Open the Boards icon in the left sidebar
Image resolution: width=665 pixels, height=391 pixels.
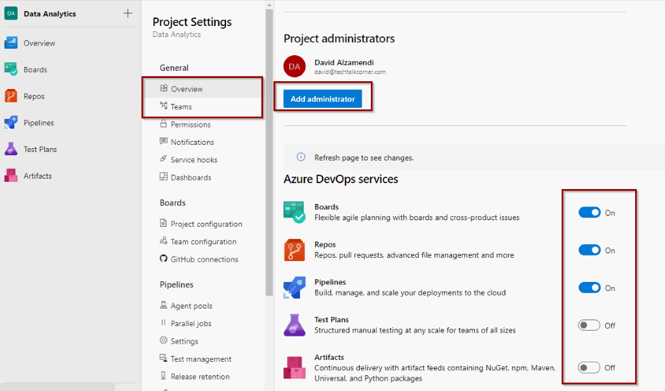coord(10,69)
